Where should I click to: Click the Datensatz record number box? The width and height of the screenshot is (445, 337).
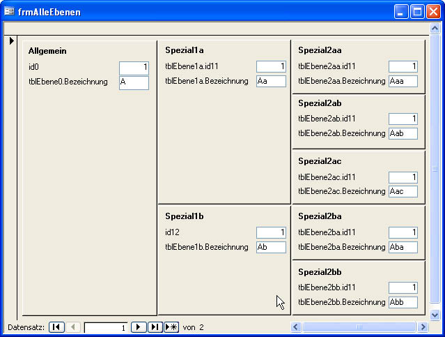point(106,327)
